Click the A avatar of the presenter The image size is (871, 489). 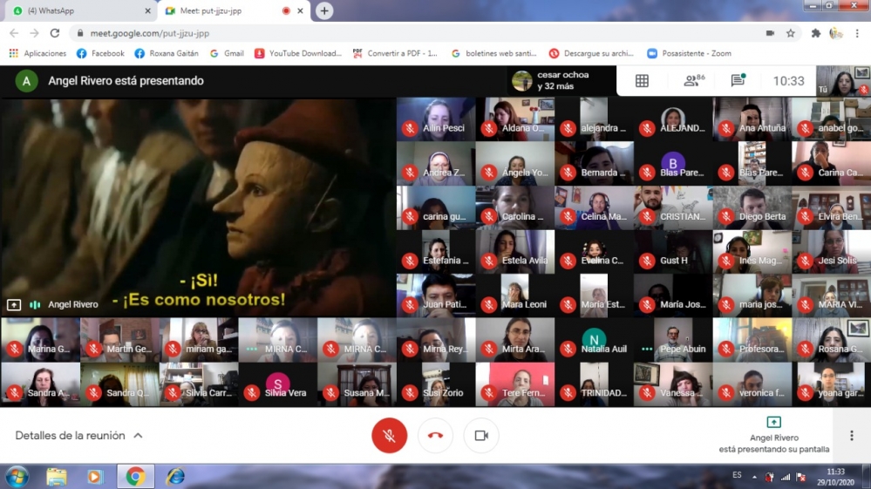click(x=26, y=81)
